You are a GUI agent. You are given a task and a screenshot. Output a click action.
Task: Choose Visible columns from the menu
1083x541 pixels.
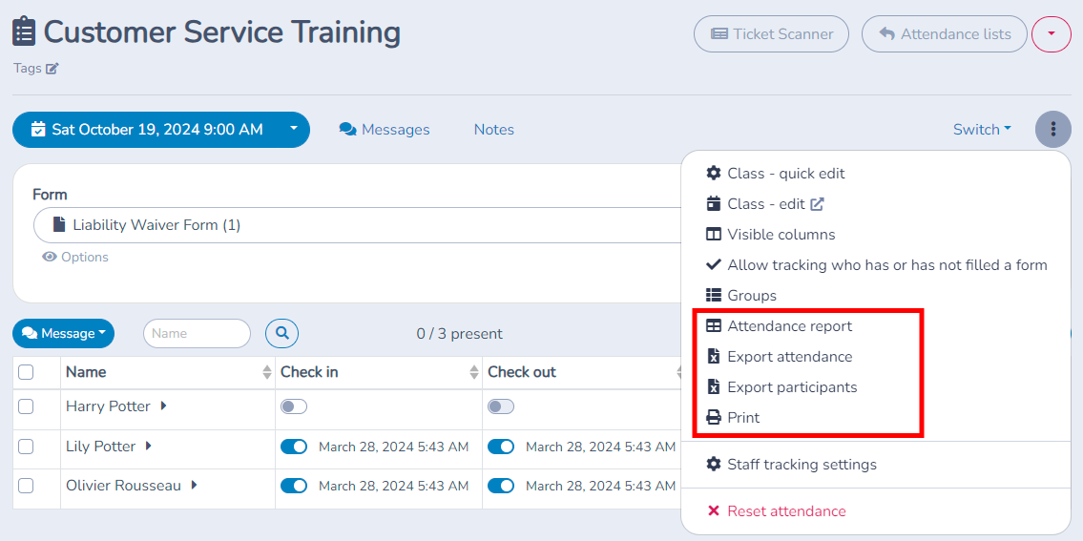pos(770,234)
